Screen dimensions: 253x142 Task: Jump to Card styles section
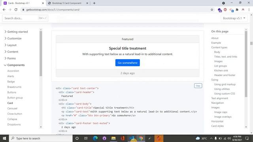click(217, 126)
